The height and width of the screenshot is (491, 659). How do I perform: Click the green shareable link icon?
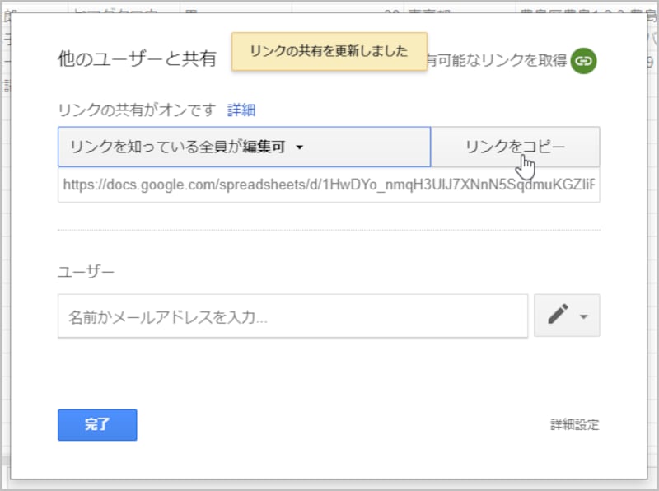point(584,60)
